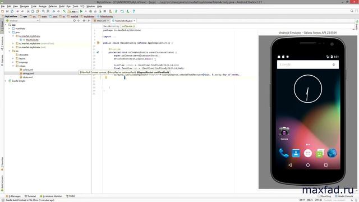
Task: Switch to the main.xml editor tab
Action: click(x=101, y=21)
